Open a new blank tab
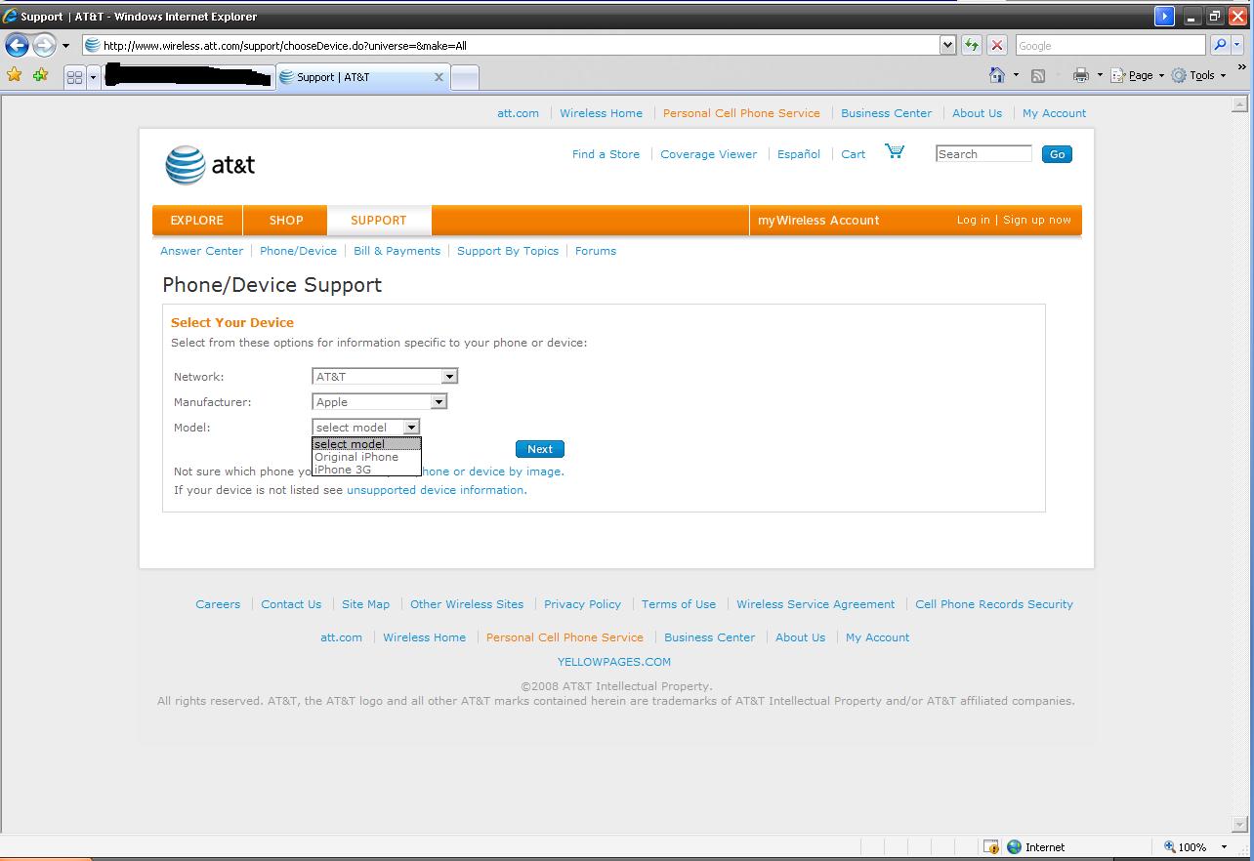This screenshot has width=1254, height=861. click(x=465, y=77)
